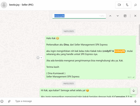
Task: Go to next search result arrow
Action: pos(118,16)
